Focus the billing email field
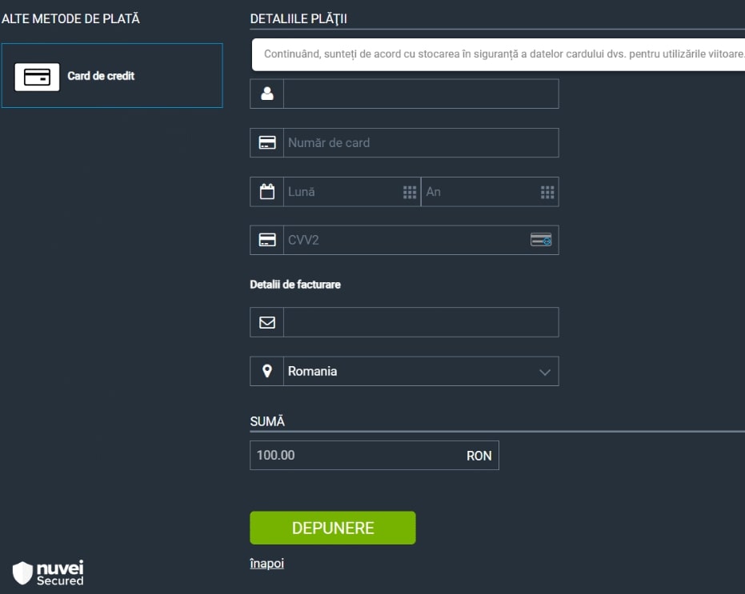745x594 pixels. (x=421, y=322)
